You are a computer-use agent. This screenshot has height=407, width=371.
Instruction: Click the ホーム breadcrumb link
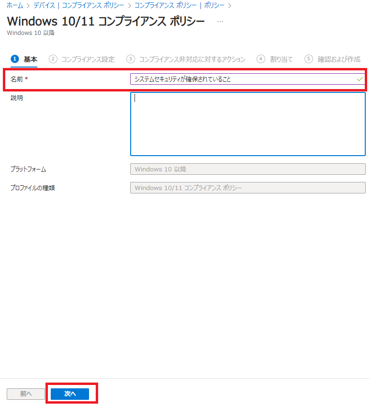point(14,6)
